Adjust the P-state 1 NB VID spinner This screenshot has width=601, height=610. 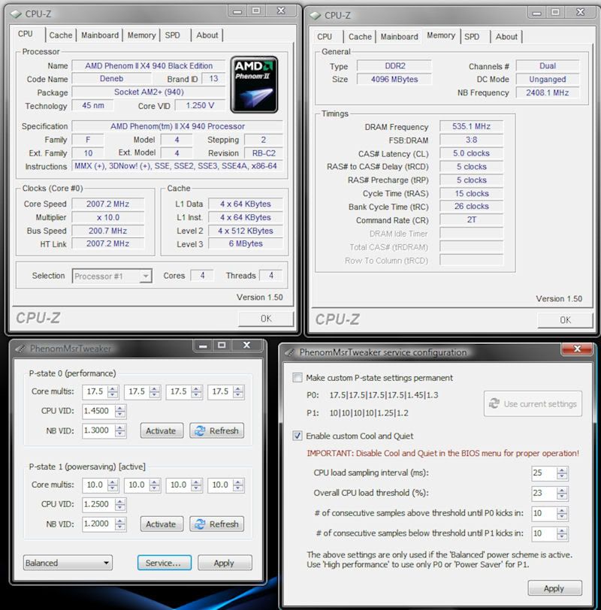tap(120, 524)
